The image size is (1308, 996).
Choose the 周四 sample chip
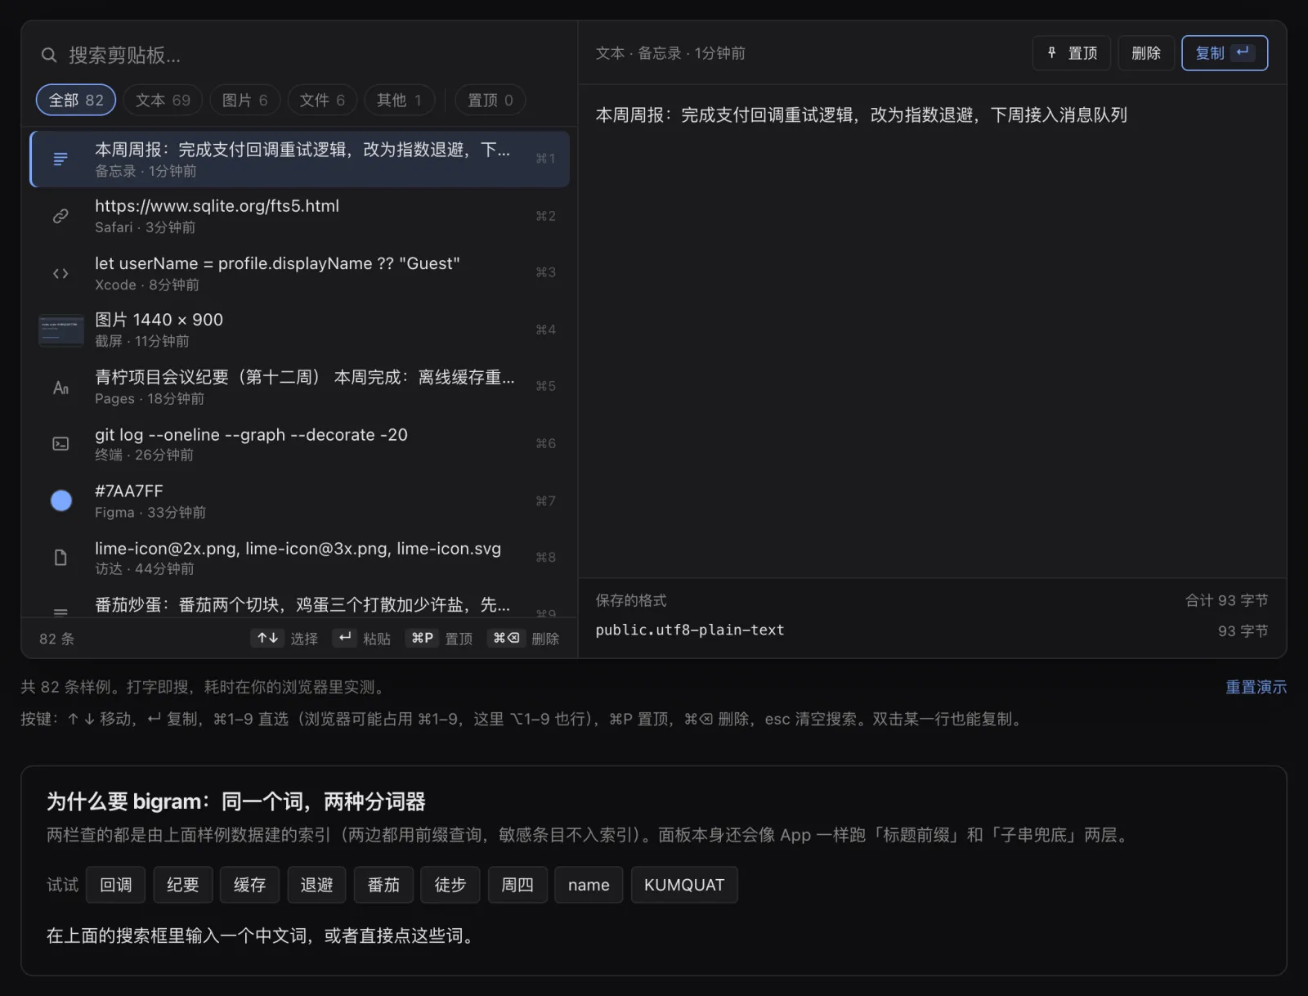(x=517, y=885)
